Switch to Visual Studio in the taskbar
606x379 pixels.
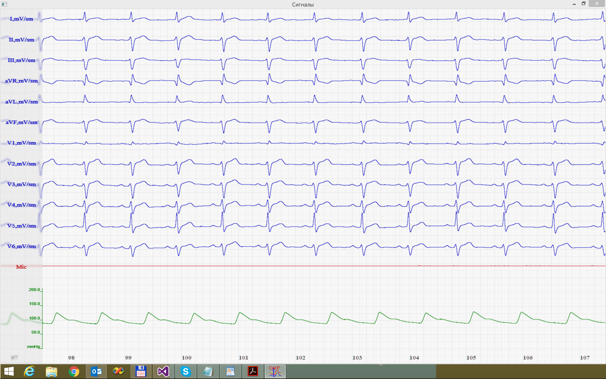click(163, 371)
